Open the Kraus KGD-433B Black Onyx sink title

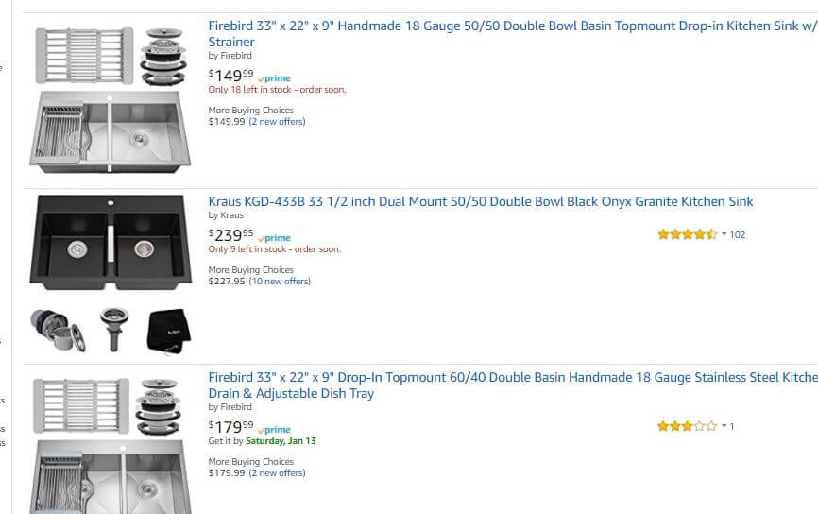(481, 201)
